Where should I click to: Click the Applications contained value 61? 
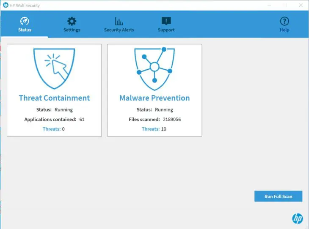(82, 120)
